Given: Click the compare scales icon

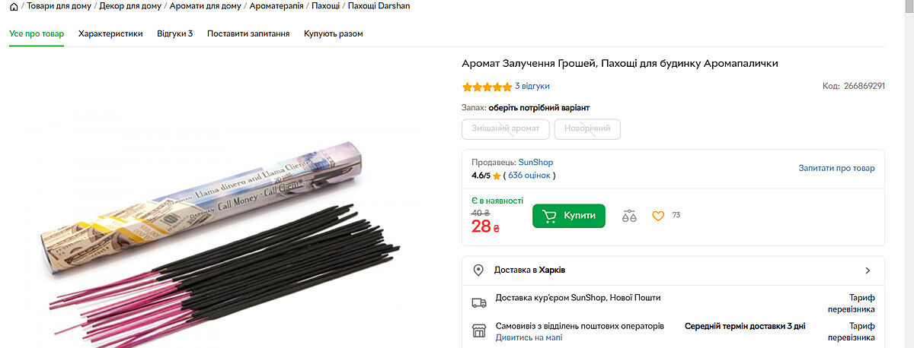Looking at the screenshot, I should point(628,216).
